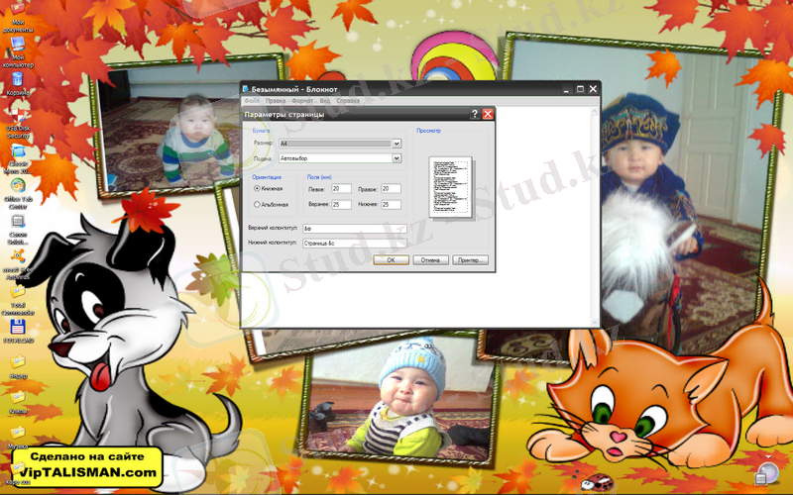This screenshot has width=793, height=495.
Task: Click the Отмена cancel button
Action: tap(430, 260)
